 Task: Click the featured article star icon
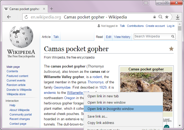point(171,49)
